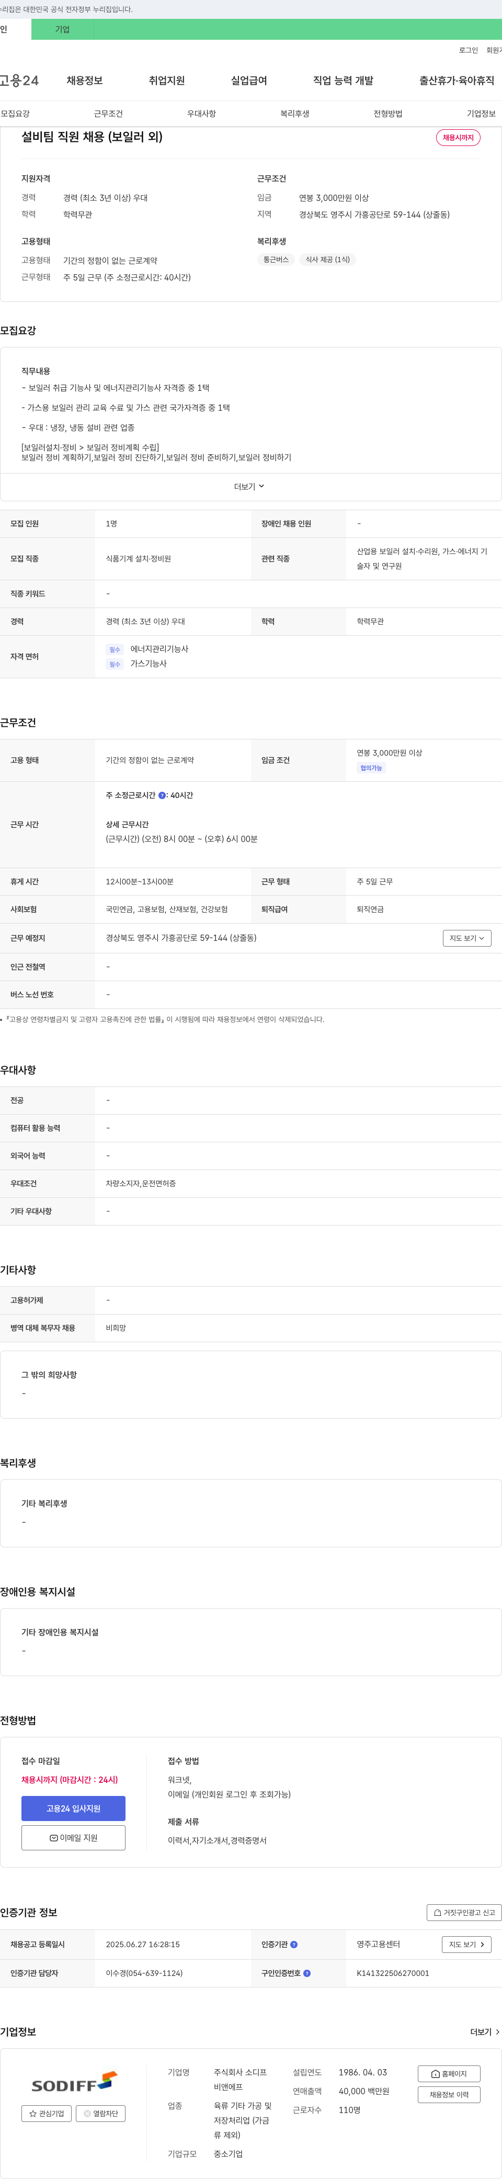Open the 채용정보 menu
The height and width of the screenshot is (2179, 502).
click(85, 81)
